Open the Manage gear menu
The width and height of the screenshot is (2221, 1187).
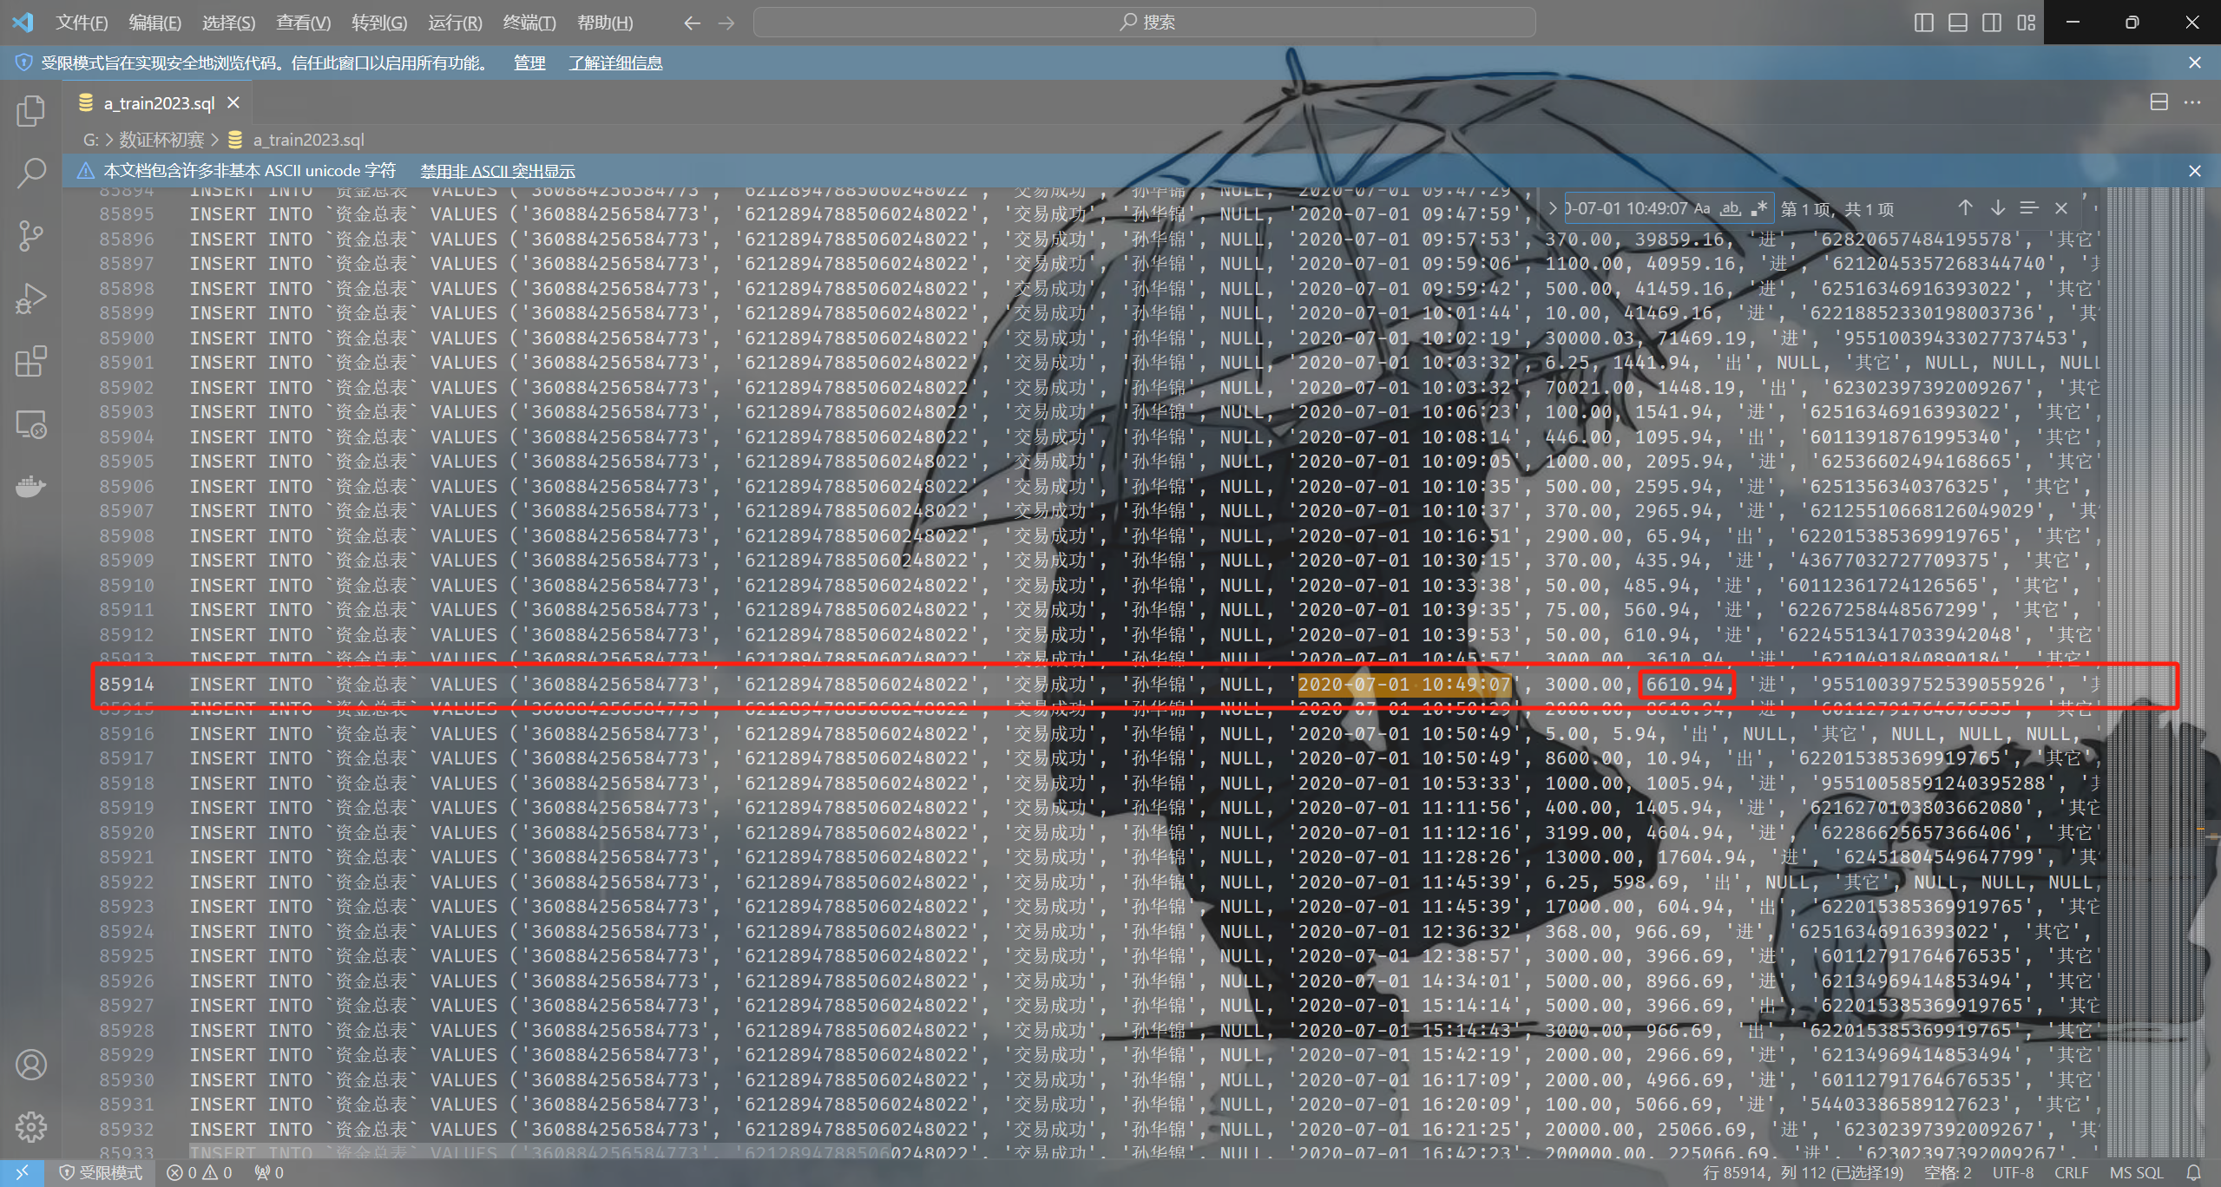click(x=31, y=1127)
